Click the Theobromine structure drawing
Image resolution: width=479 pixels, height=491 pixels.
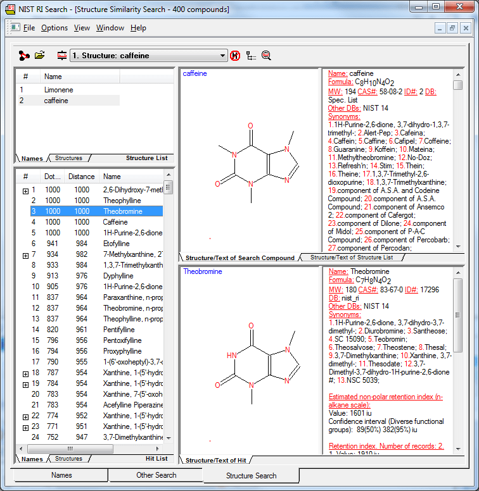coord(258,363)
